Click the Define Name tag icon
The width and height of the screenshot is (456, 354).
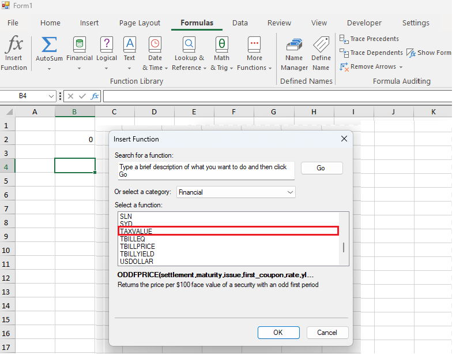click(321, 44)
